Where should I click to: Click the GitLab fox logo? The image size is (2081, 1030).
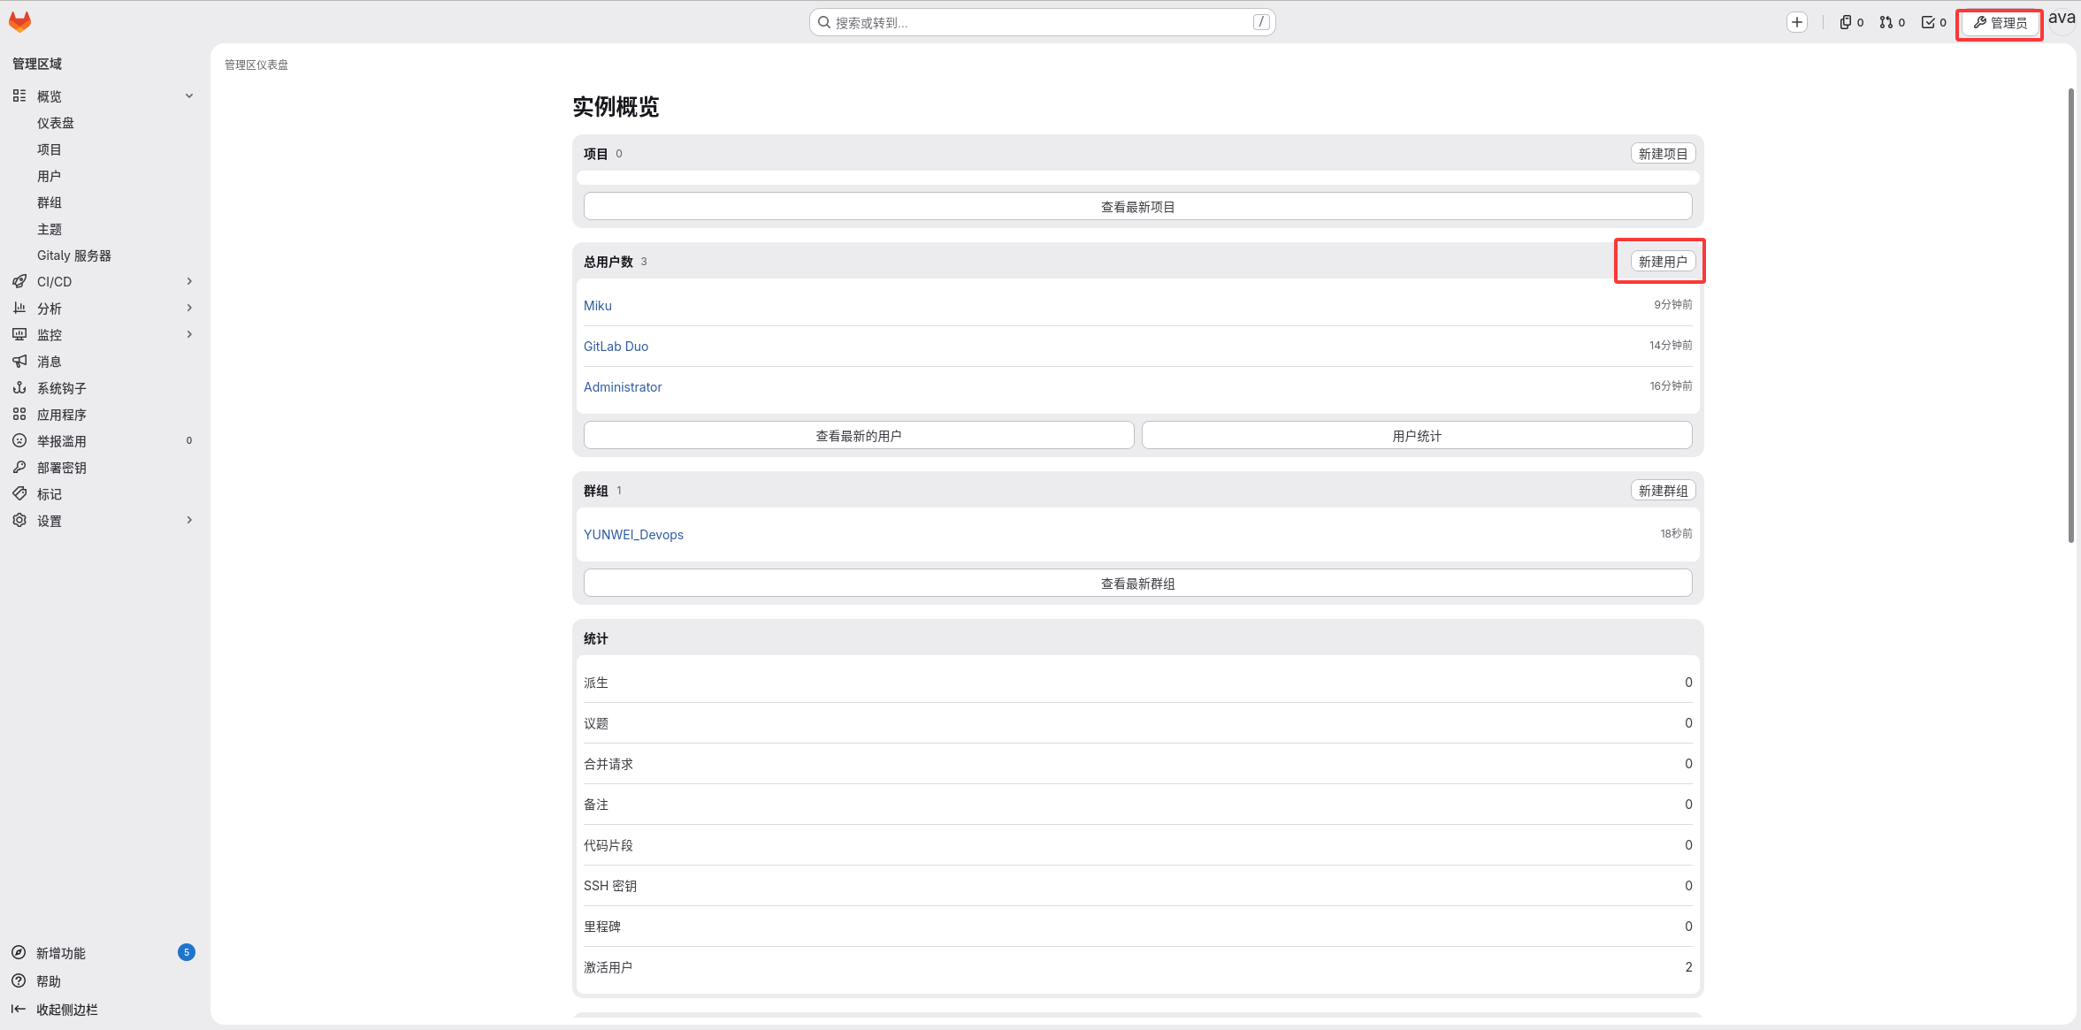click(x=19, y=22)
